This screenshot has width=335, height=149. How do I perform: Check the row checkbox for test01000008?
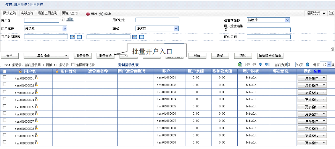(x=4, y=127)
